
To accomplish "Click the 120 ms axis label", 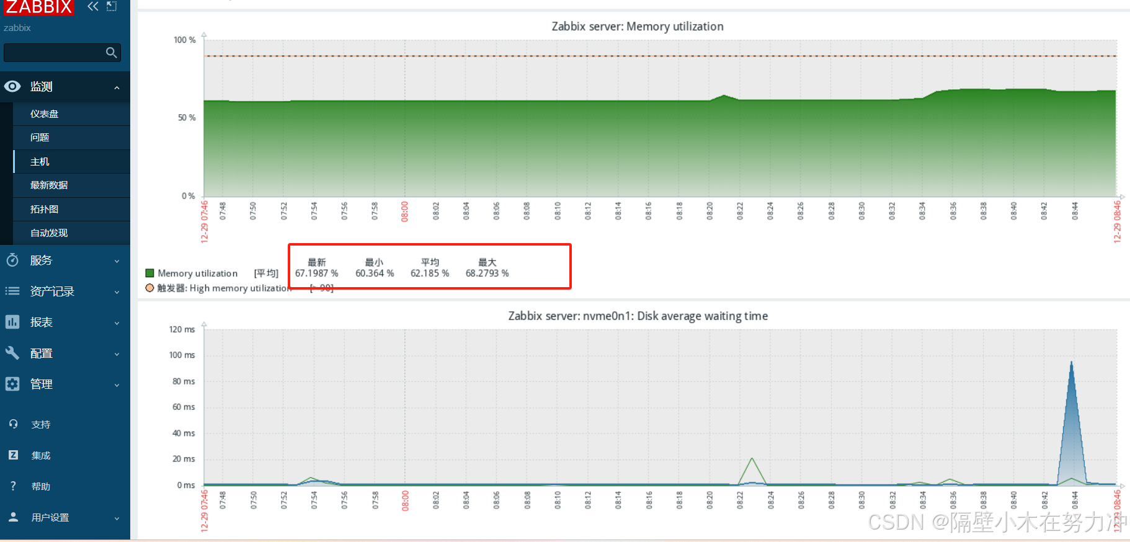I will (182, 329).
